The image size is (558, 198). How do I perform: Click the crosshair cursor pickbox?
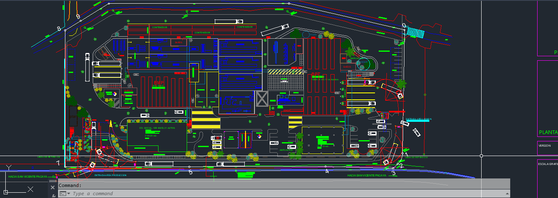point(481,156)
